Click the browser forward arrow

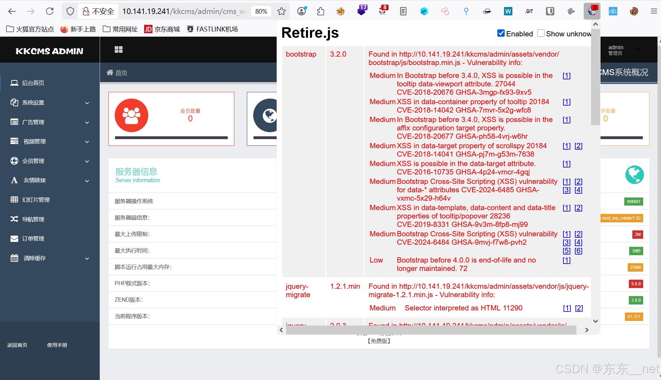(31, 11)
